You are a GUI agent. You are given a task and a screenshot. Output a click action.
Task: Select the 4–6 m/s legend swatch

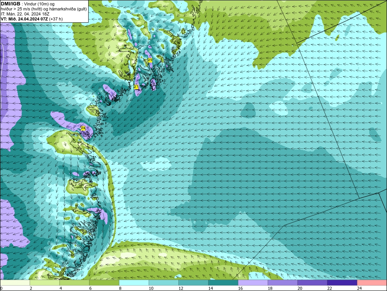pyautogui.click(x=75, y=282)
